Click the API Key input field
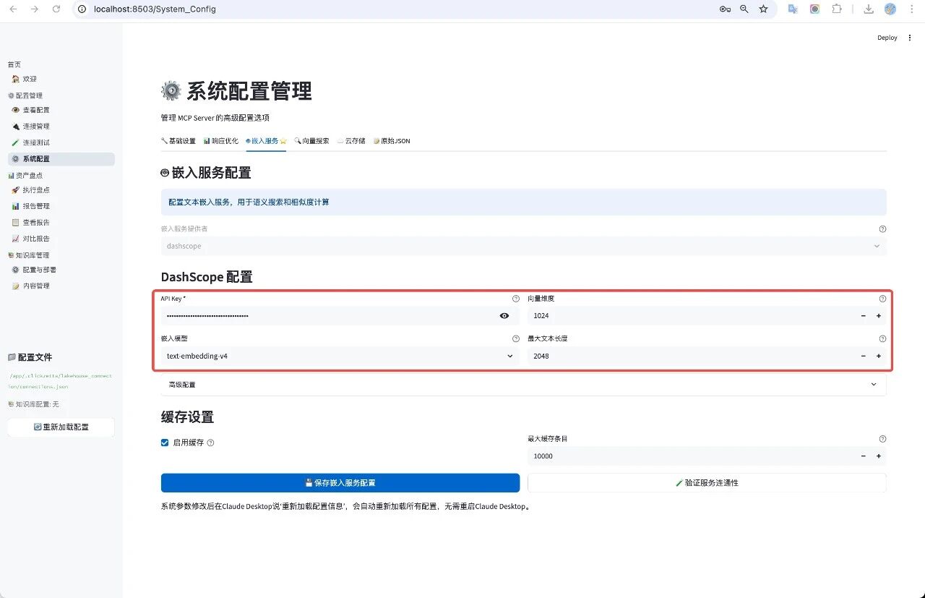 click(325, 316)
